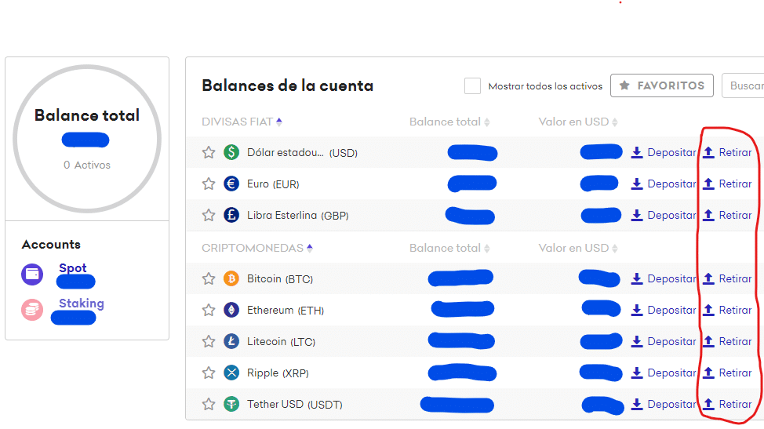764x429 pixels.
Task: Click the deposit arrow icon for USD
Action: click(x=637, y=152)
